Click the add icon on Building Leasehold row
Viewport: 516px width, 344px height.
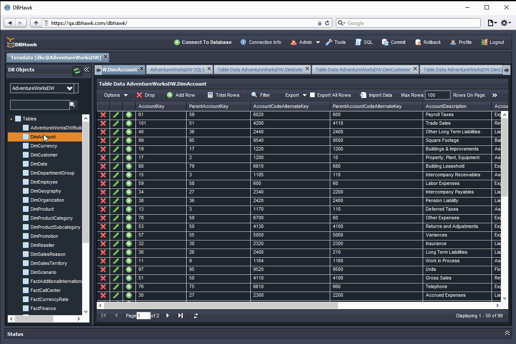[129, 166]
